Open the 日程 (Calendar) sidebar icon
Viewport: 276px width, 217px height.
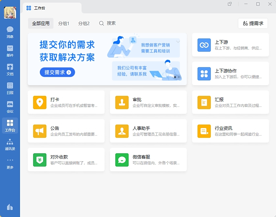[10, 88]
